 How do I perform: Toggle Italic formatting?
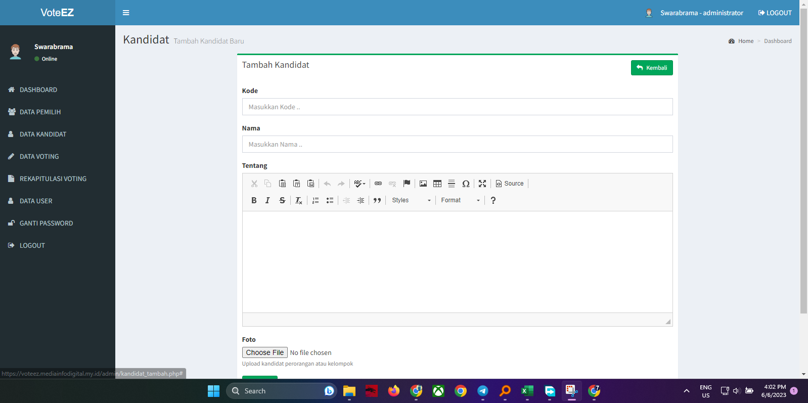click(x=267, y=200)
